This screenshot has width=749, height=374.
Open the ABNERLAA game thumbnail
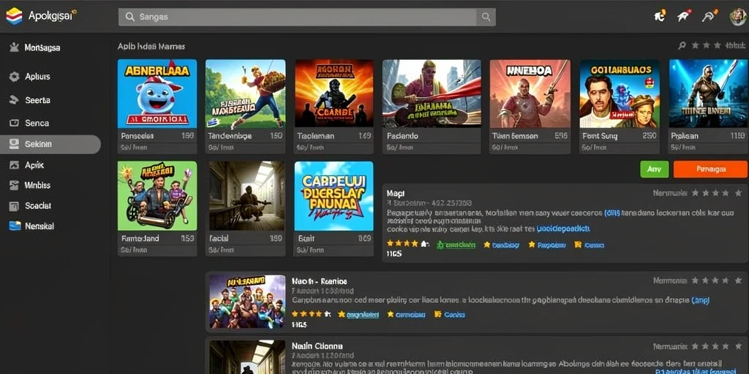pos(157,94)
